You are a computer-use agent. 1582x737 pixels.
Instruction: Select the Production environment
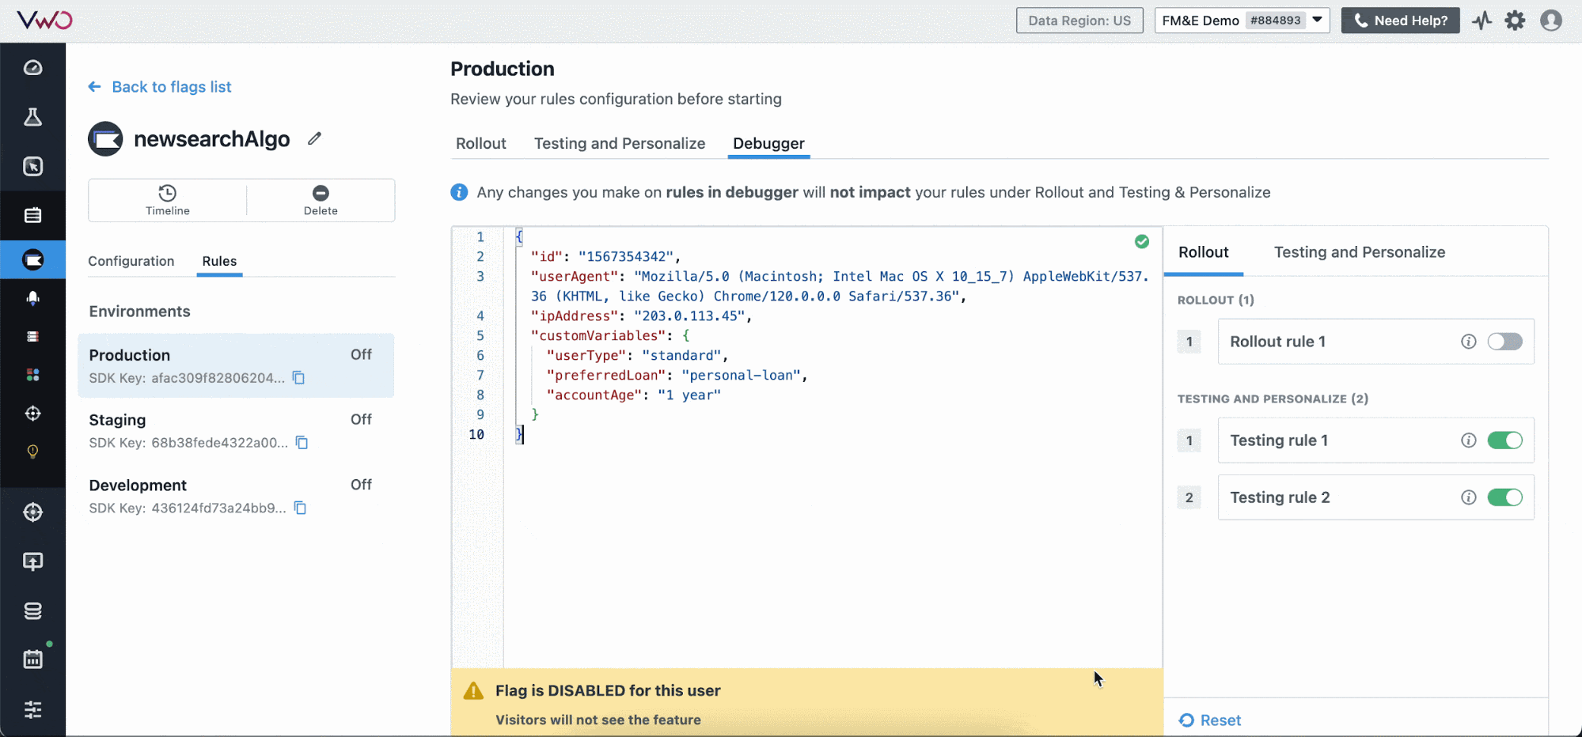tap(236, 365)
